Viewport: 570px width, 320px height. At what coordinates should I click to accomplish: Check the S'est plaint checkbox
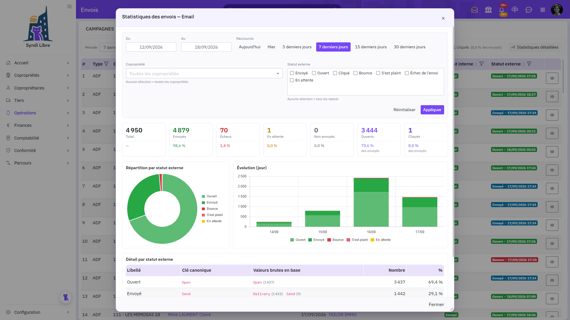pos(378,73)
